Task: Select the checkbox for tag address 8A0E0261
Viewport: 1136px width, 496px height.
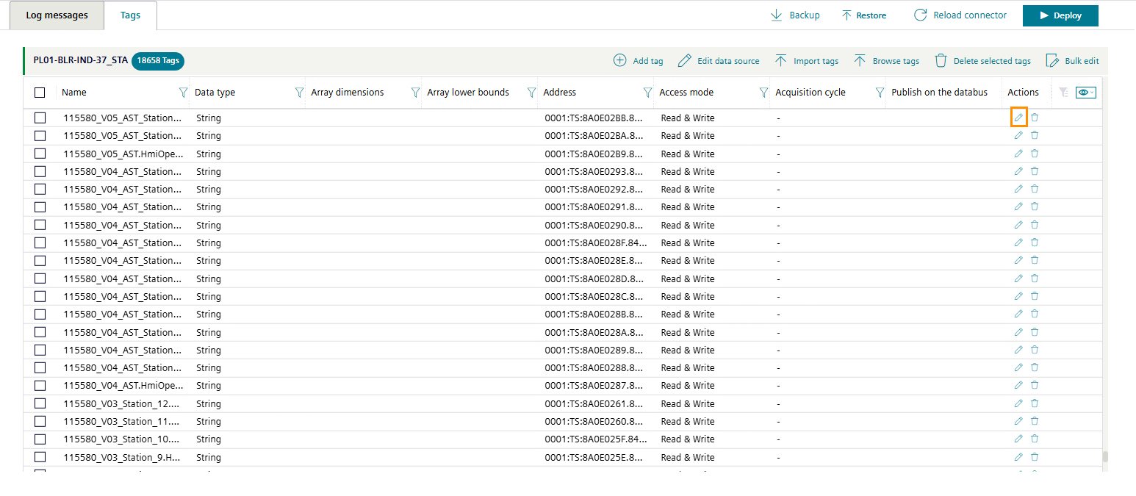Action: [x=40, y=403]
